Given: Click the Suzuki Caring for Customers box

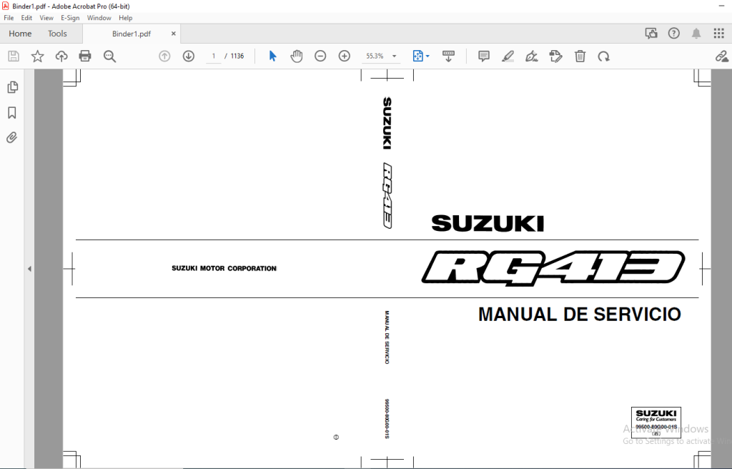Looking at the screenshot, I should pyautogui.click(x=656, y=423).
